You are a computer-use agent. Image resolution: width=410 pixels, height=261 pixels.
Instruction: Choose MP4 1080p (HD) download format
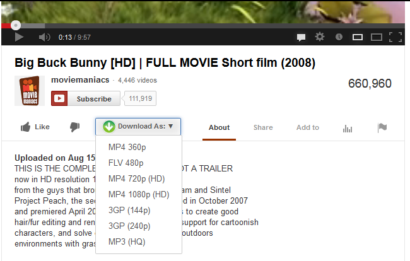(139, 194)
